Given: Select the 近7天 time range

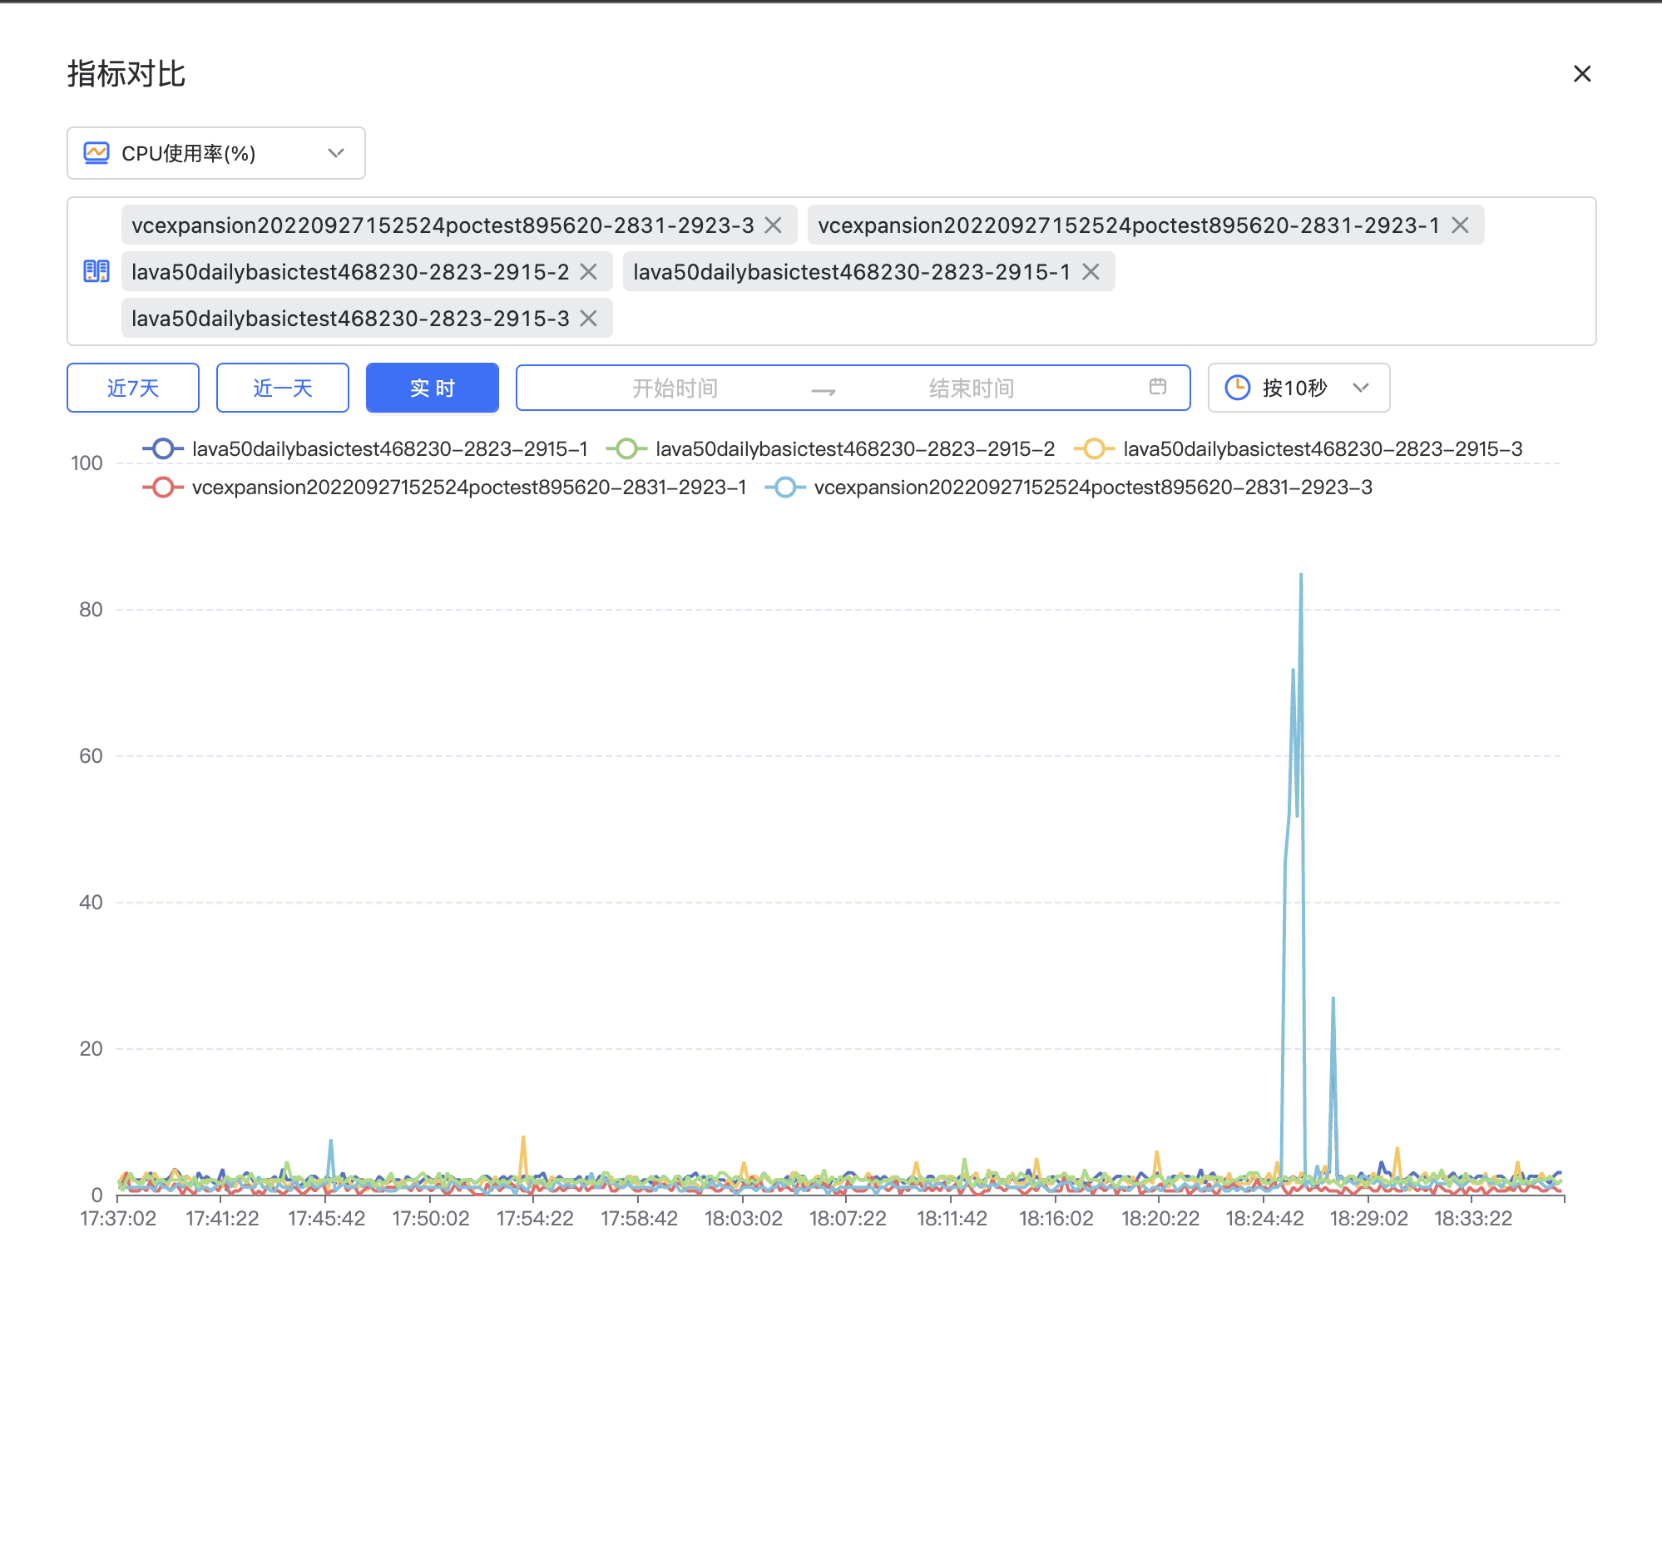Looking at the screenshot, I should click(x=133, y=388).
